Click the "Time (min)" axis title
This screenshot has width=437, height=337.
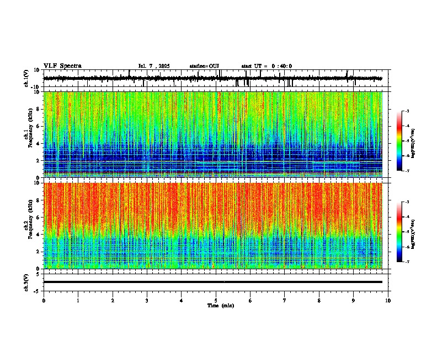click(x=221, y=306)
